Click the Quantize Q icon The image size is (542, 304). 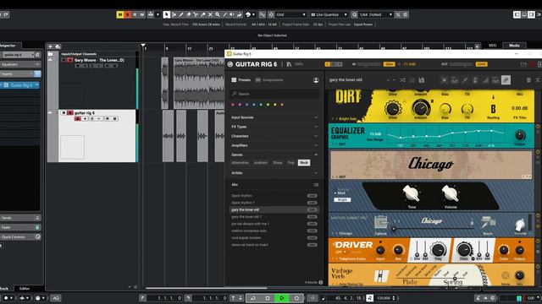click(355, 14)
